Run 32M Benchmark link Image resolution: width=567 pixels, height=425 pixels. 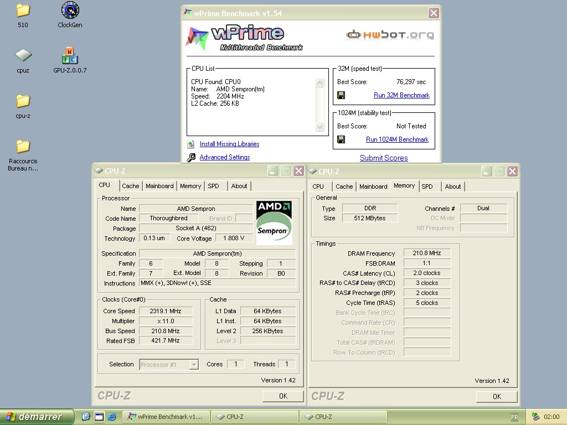401,95
